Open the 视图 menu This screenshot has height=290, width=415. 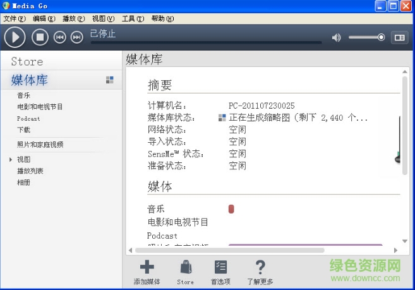(x=103, y=18)
